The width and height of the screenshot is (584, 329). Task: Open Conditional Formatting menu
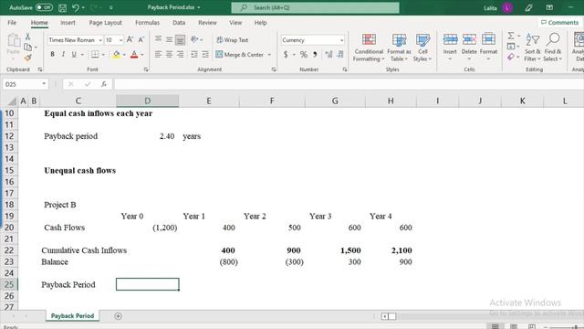tap(369, 48)
